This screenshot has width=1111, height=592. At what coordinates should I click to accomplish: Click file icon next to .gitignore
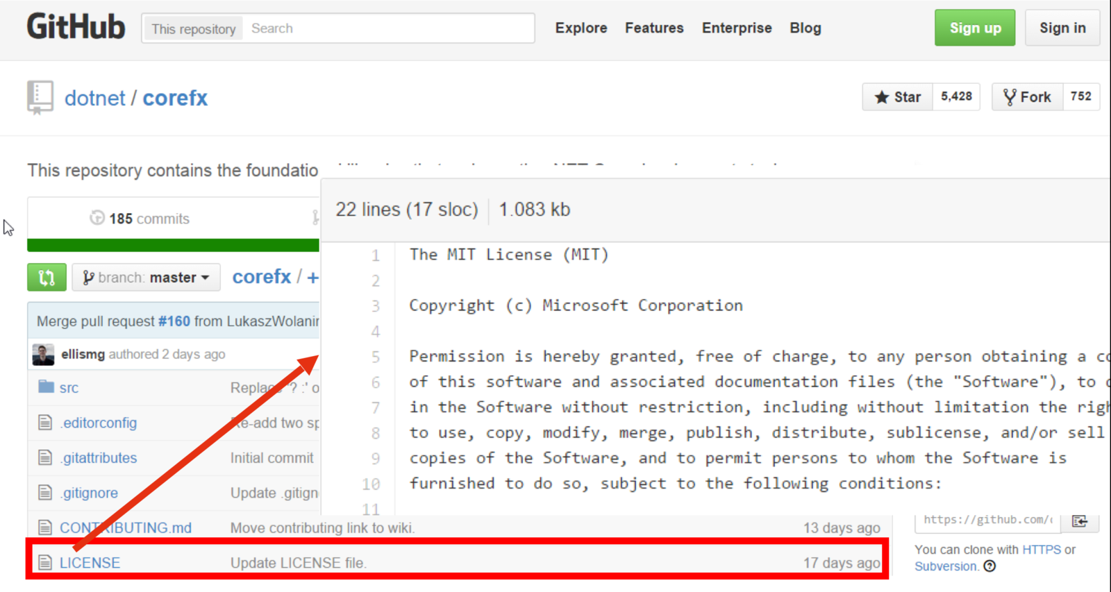point(45,492)
